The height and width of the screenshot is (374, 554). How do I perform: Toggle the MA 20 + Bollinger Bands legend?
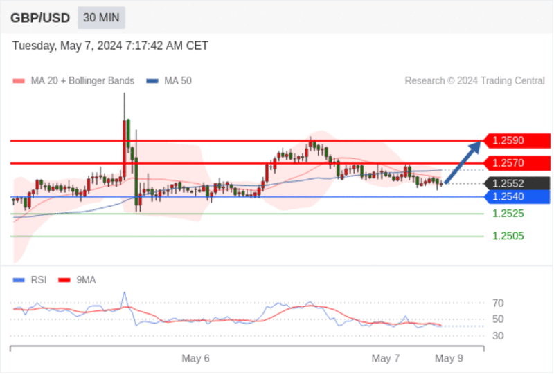[73, 81]
